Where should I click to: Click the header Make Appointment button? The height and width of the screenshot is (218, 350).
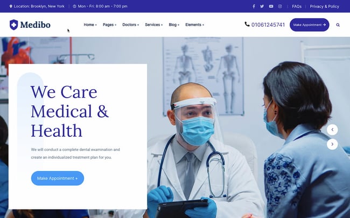[310, 25]
